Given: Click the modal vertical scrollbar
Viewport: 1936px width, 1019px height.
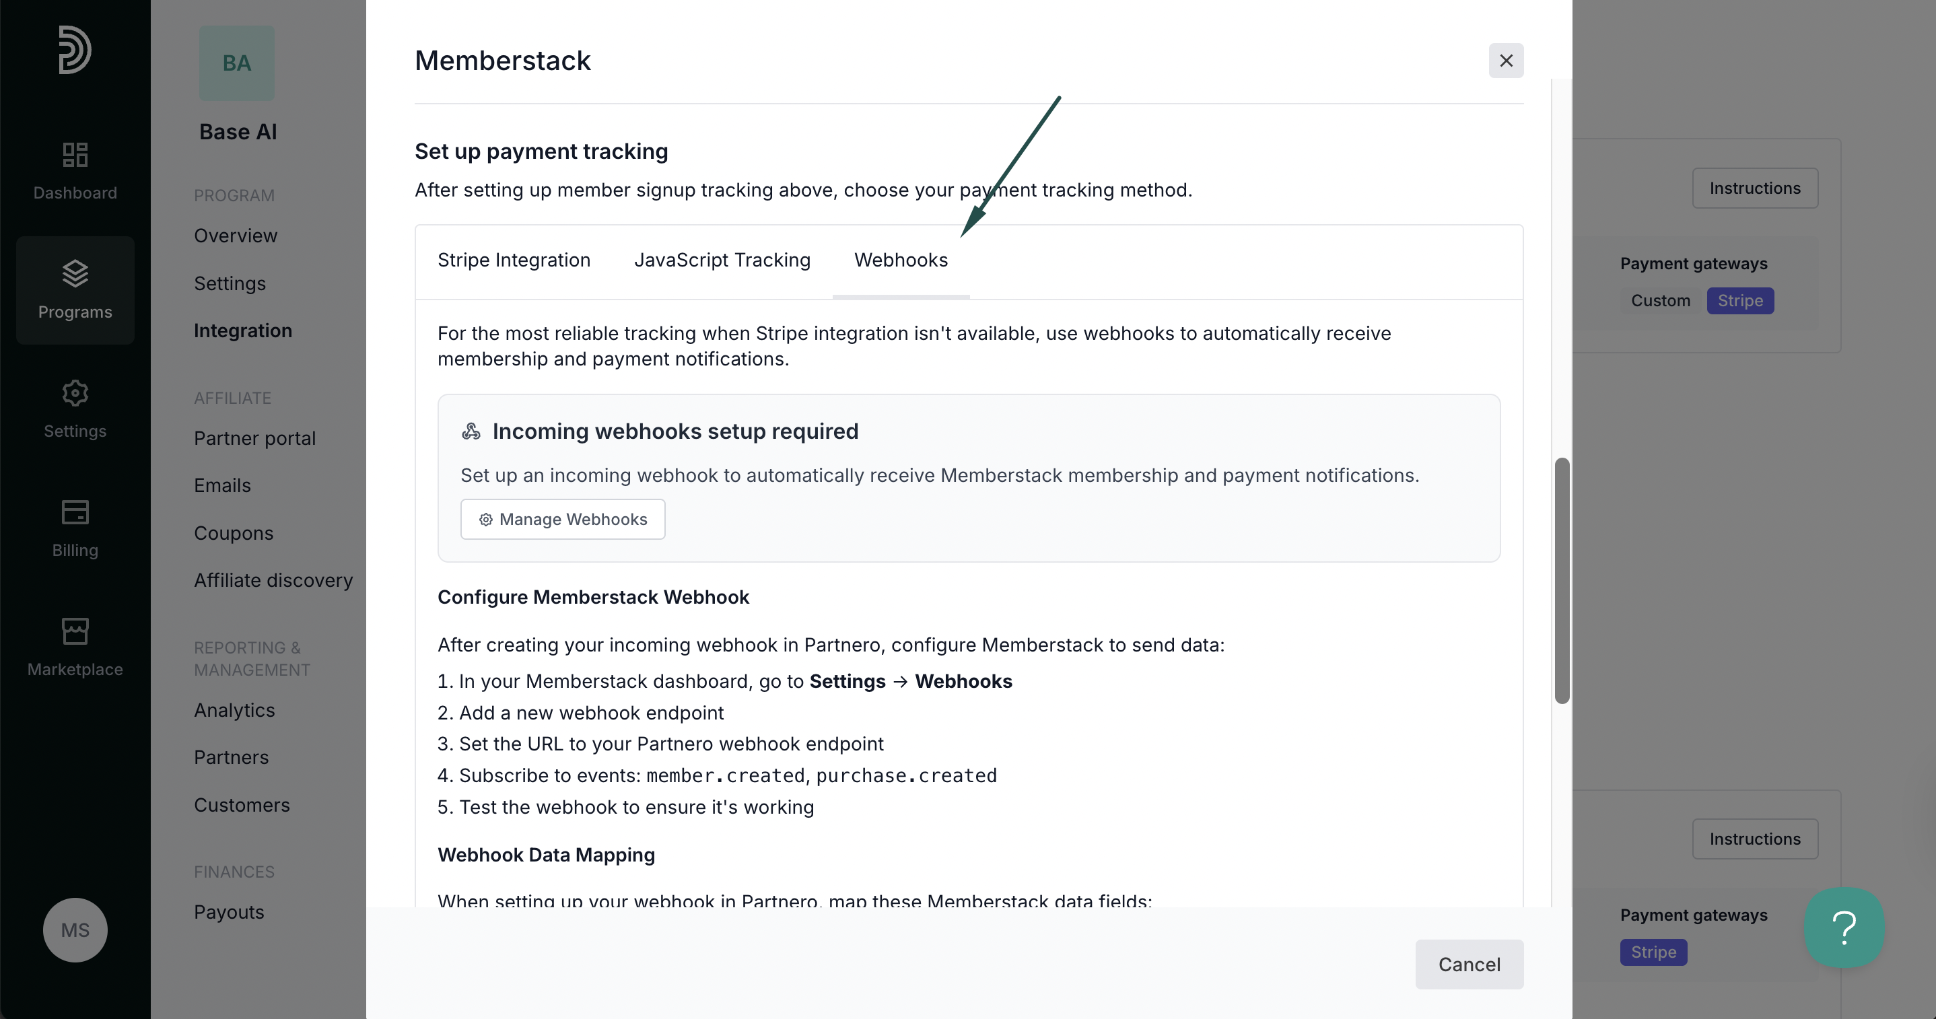Looking at the screenshot, I should 1562,580.
